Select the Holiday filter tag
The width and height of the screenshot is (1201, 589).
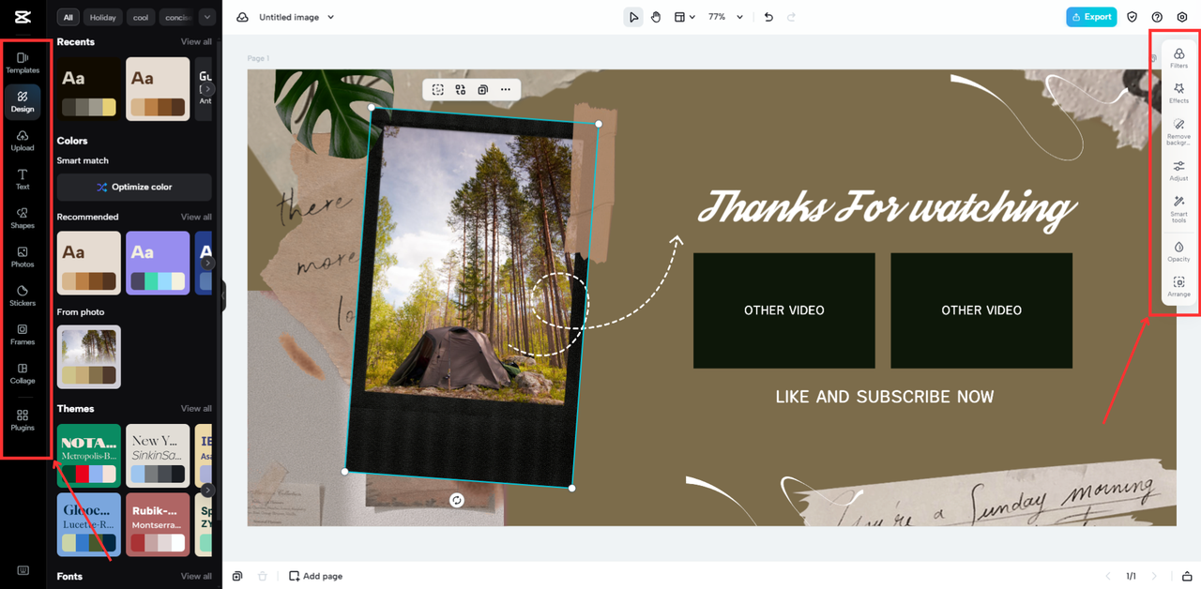(103, 17)
